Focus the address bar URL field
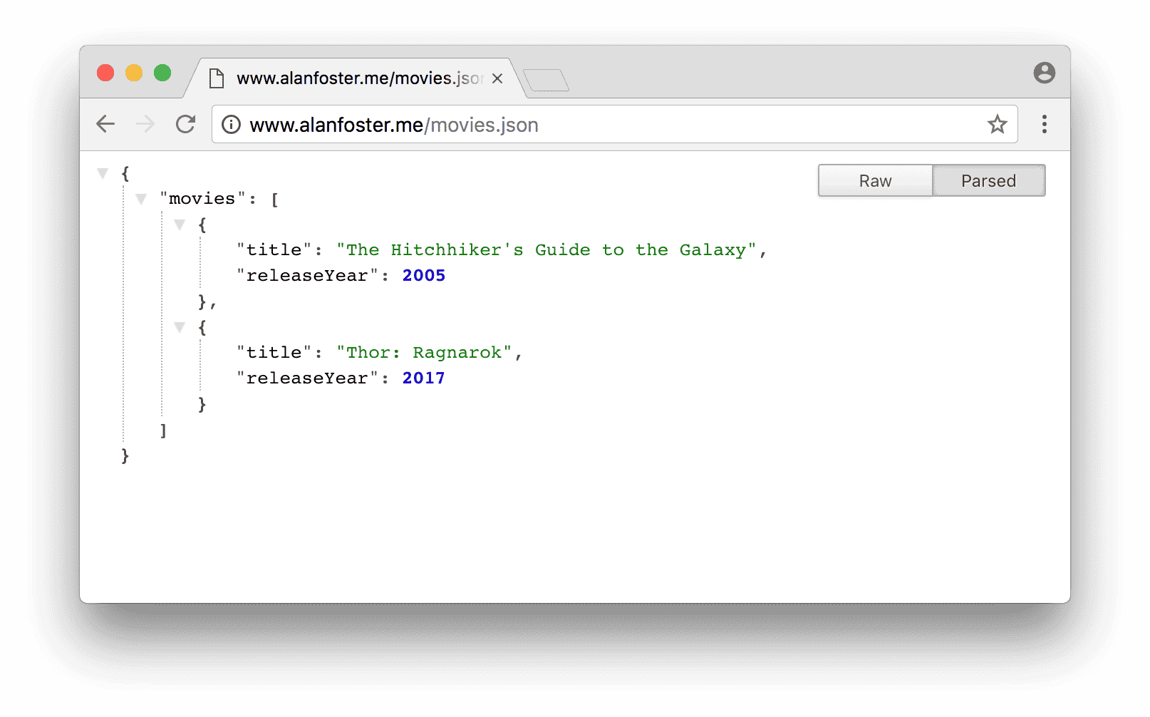 (614, 125)
